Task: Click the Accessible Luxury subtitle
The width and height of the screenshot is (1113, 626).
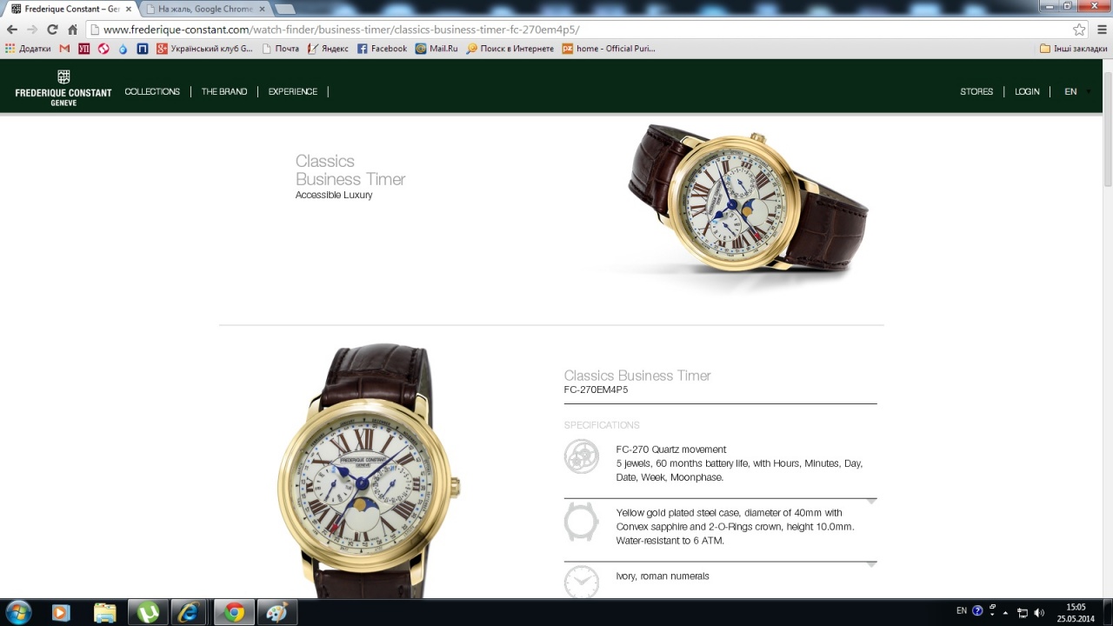Action: point(334,195)
